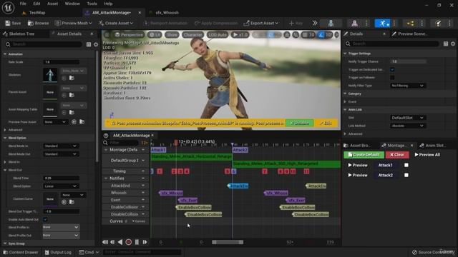Open the Slot DefaultSlot dropdown

pyautogui.click(x=408, y=118)
